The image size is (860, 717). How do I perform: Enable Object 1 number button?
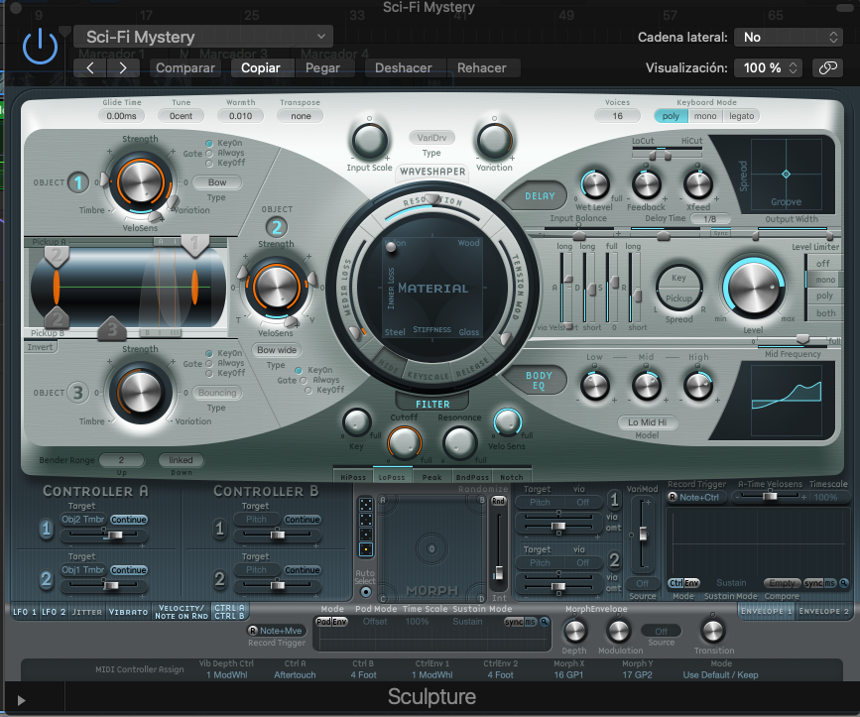click(77, 181)
